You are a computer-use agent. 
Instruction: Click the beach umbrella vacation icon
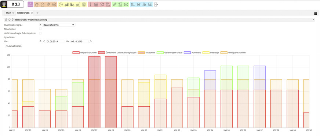(x=102, y=4)
